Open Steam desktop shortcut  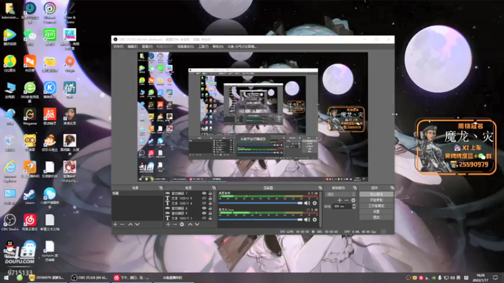(30, 196)
